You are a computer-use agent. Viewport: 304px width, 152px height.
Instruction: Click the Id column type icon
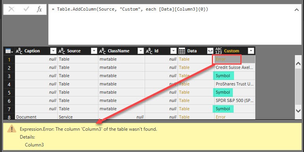click(x=149, y=51)
